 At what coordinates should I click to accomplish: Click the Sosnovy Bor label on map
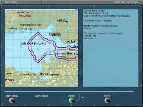point(63,54)
